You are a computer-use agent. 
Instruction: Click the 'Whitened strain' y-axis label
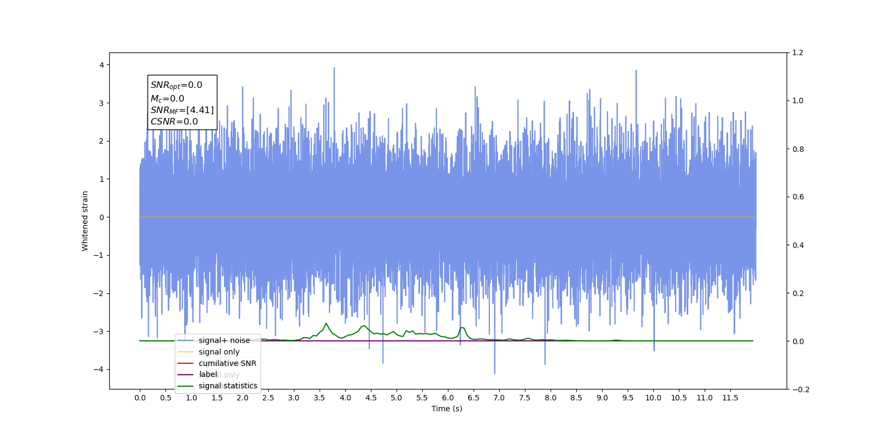85,221
